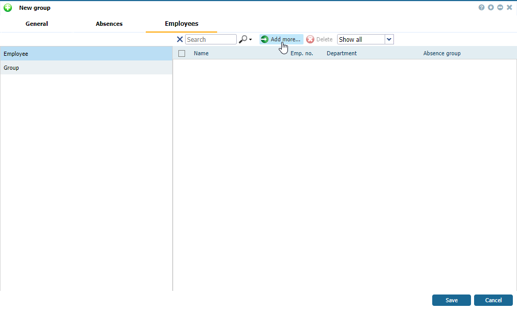Clear search with the blue X icon
517x310 pixels.
180,39
